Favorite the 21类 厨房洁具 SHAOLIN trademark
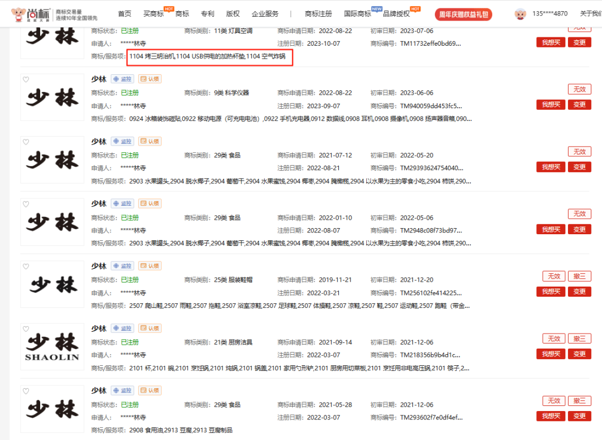The image size is (602, 440). tap(26, 328)
